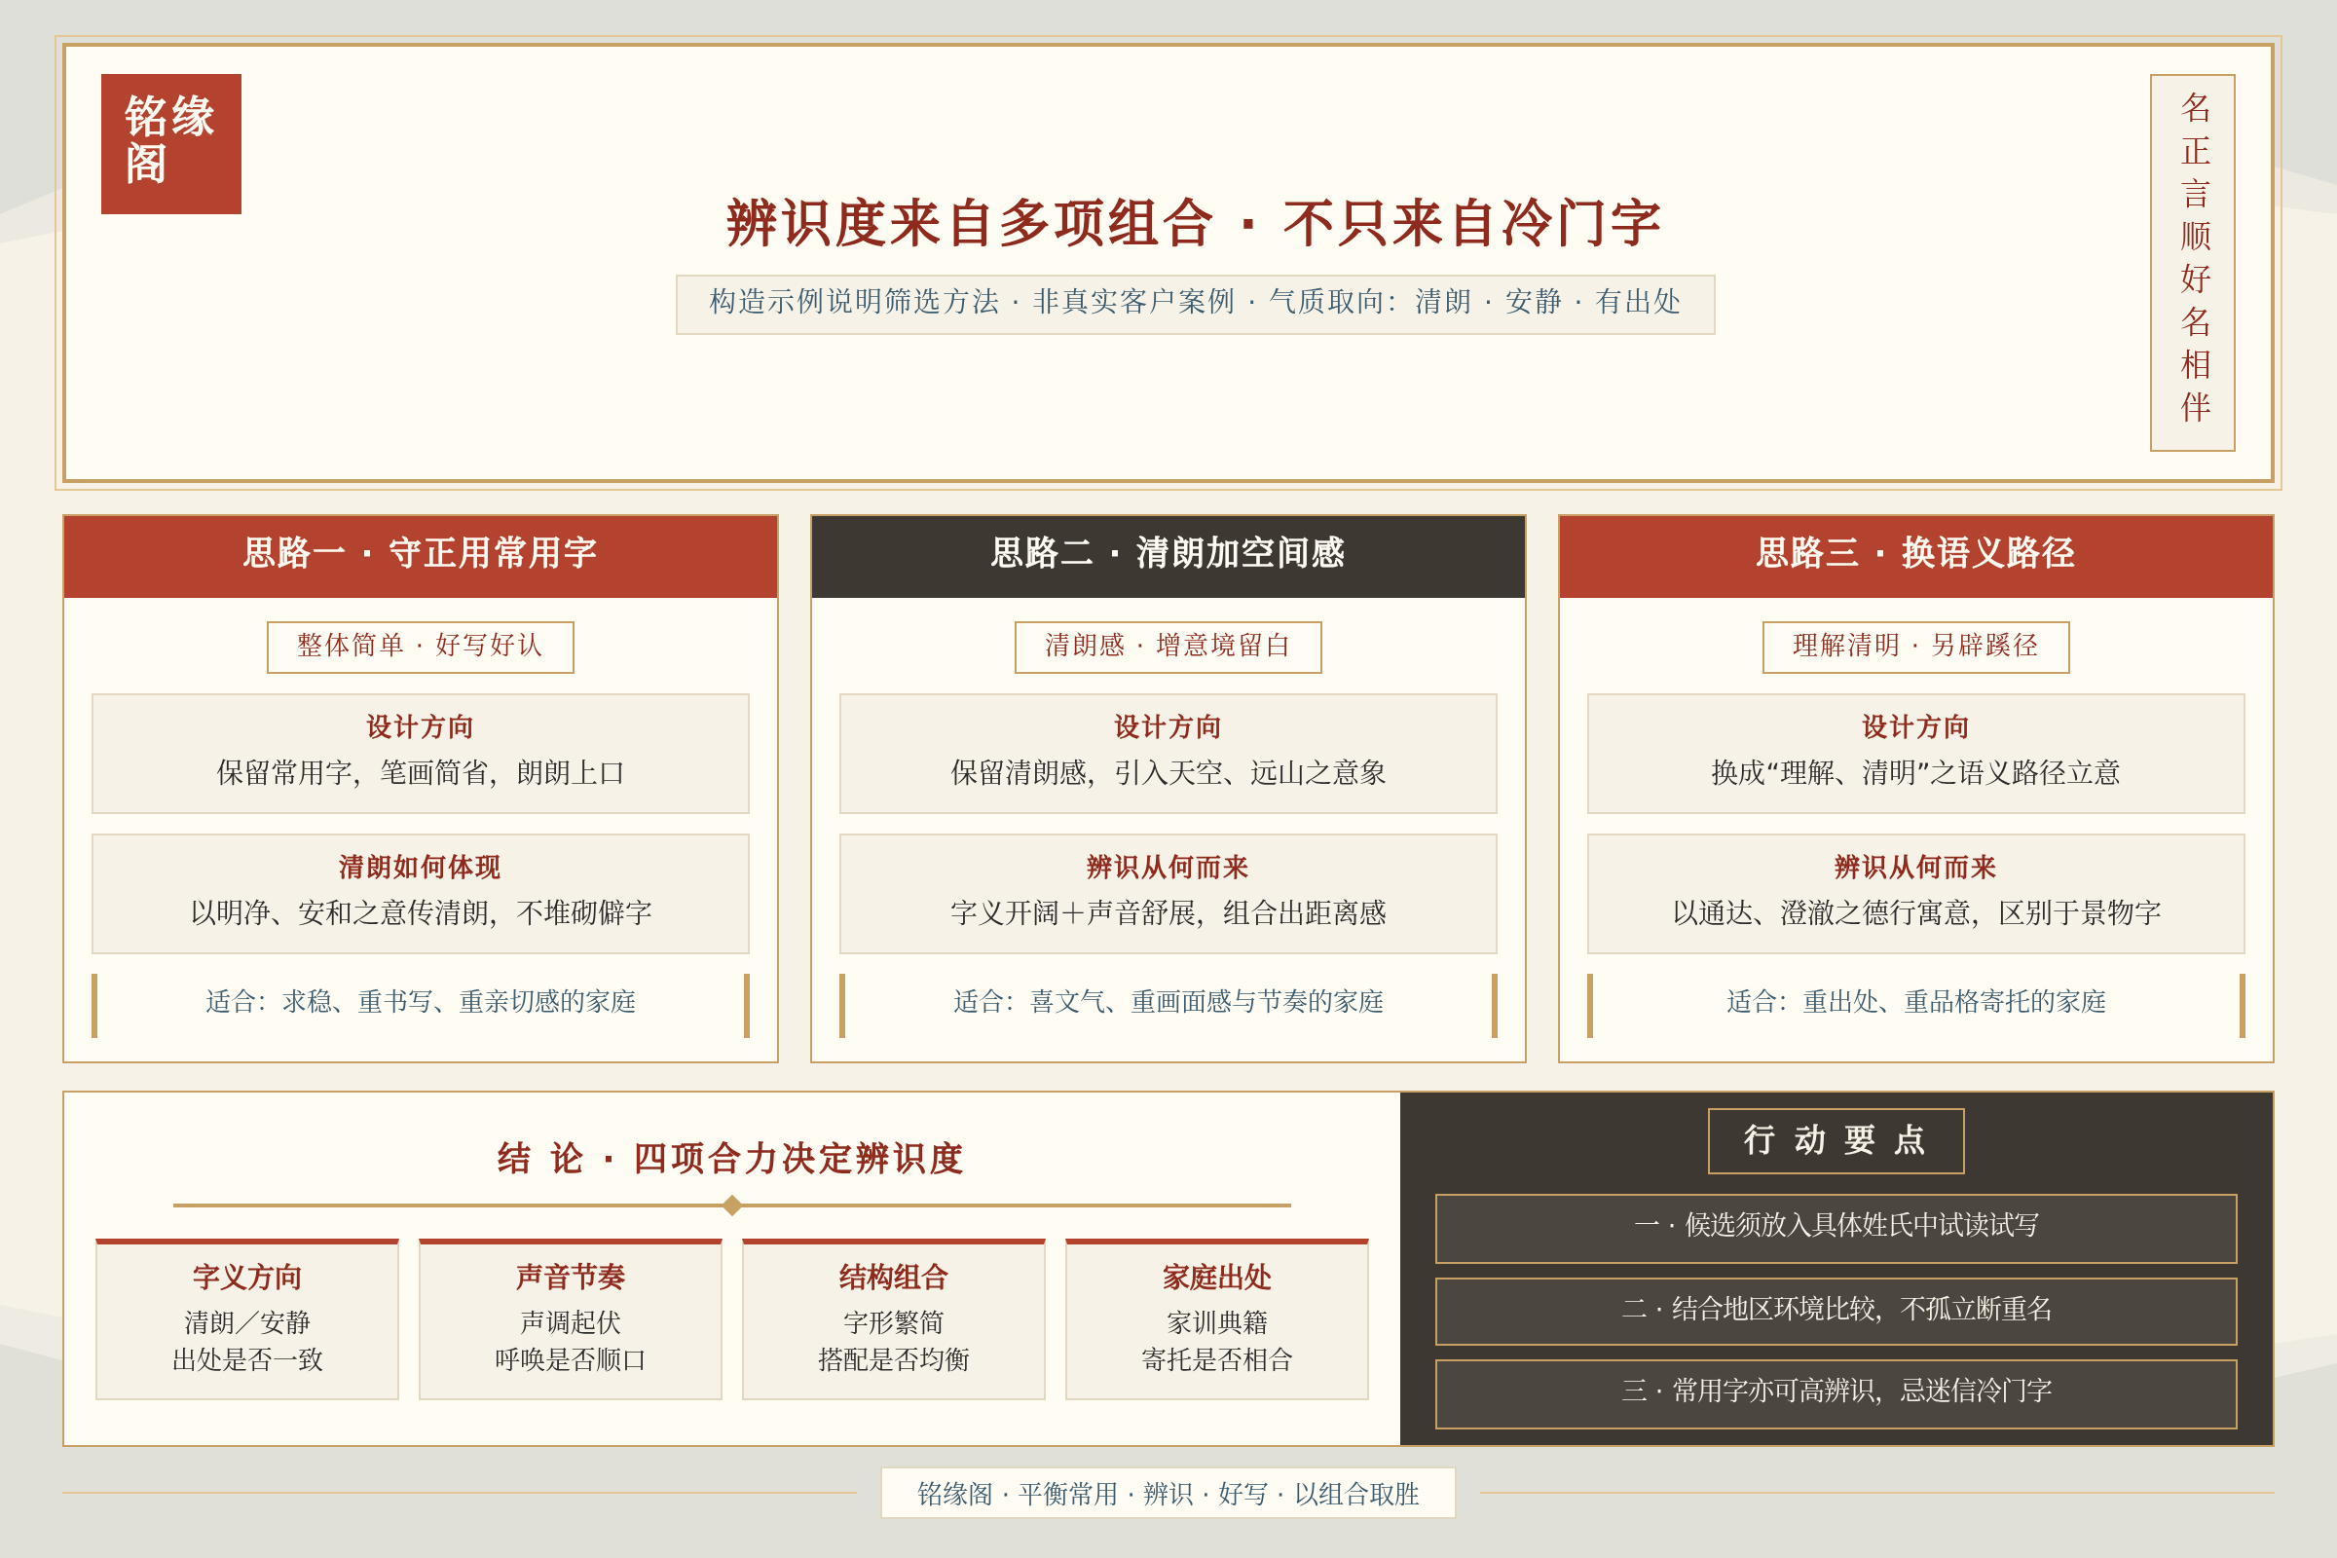
Task: Select the header 思路三·换语义路径
Action: 1915,555
